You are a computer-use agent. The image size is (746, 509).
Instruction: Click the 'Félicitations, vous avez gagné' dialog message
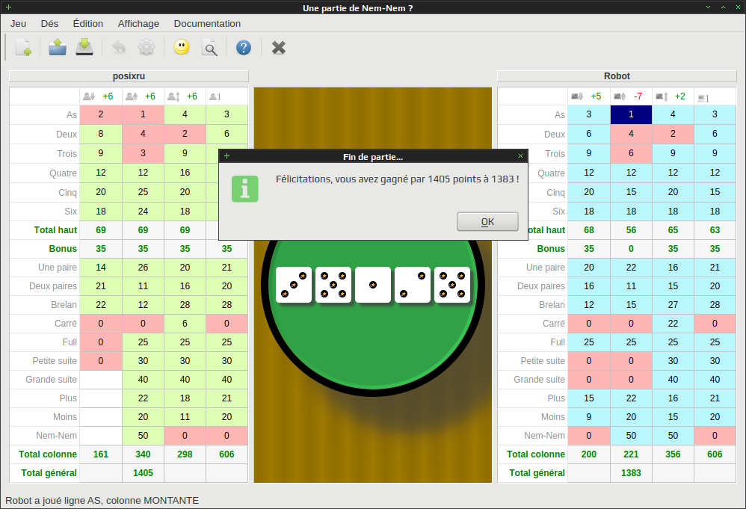(397, 179)
